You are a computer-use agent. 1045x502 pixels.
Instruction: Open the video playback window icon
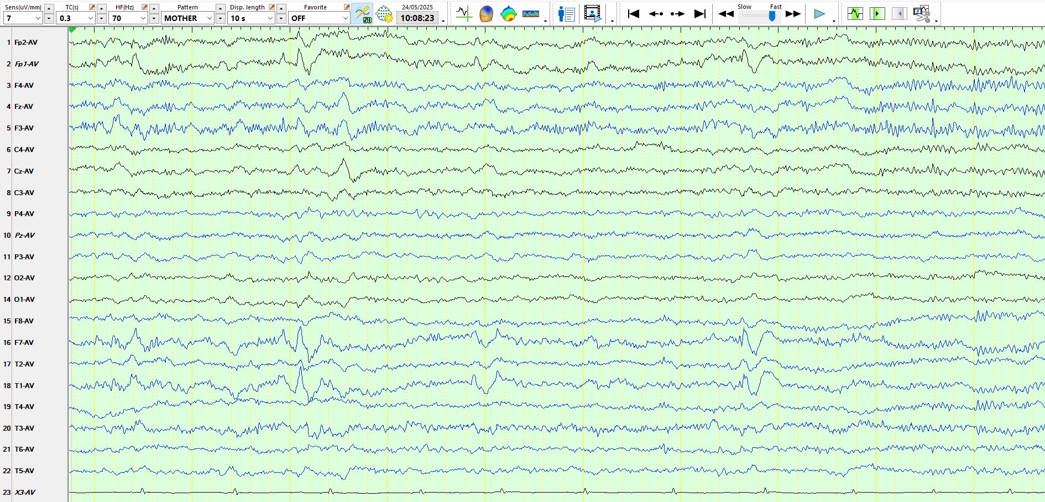click(593, 14)
